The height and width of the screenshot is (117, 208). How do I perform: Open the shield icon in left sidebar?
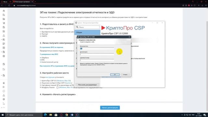tap(4, 99)
